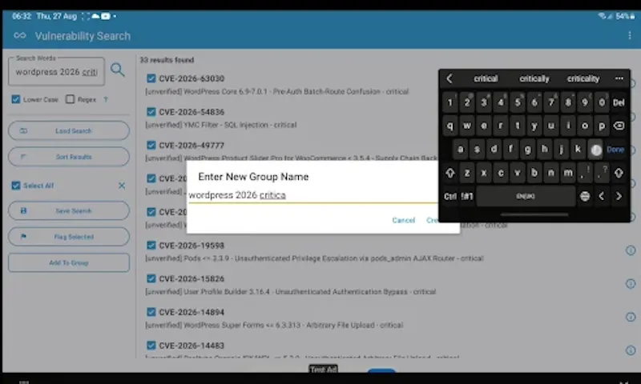Focus the group name text field
This screenshot has width=641, height=384.
point(312,195)
